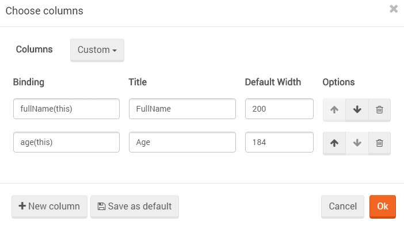Click the New column button
Viewport: 404px width, 225px height.
(x=49, y=207)
